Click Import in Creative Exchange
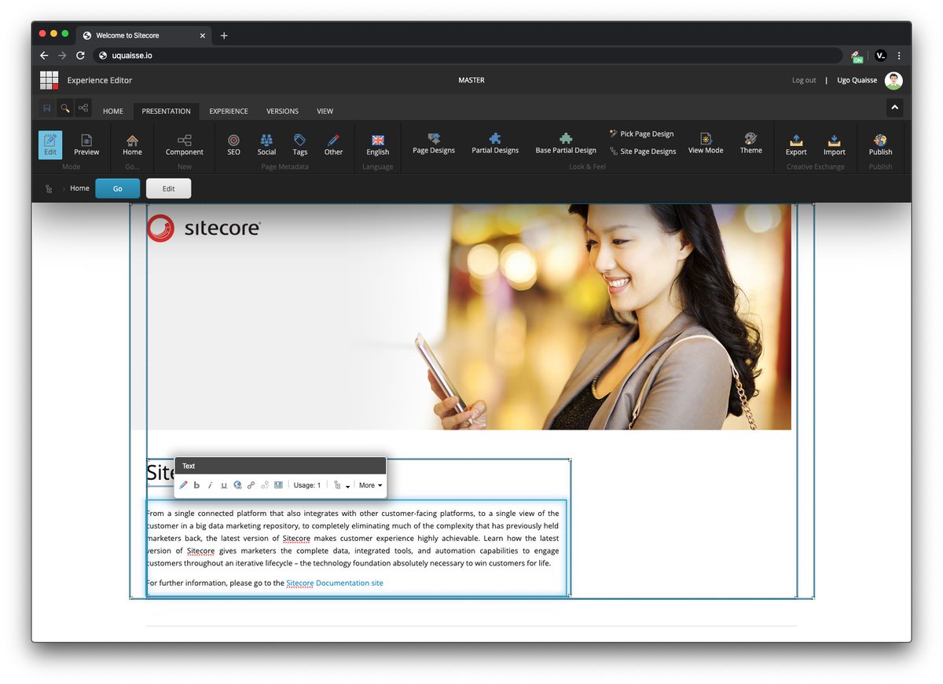 click(835, 145)
